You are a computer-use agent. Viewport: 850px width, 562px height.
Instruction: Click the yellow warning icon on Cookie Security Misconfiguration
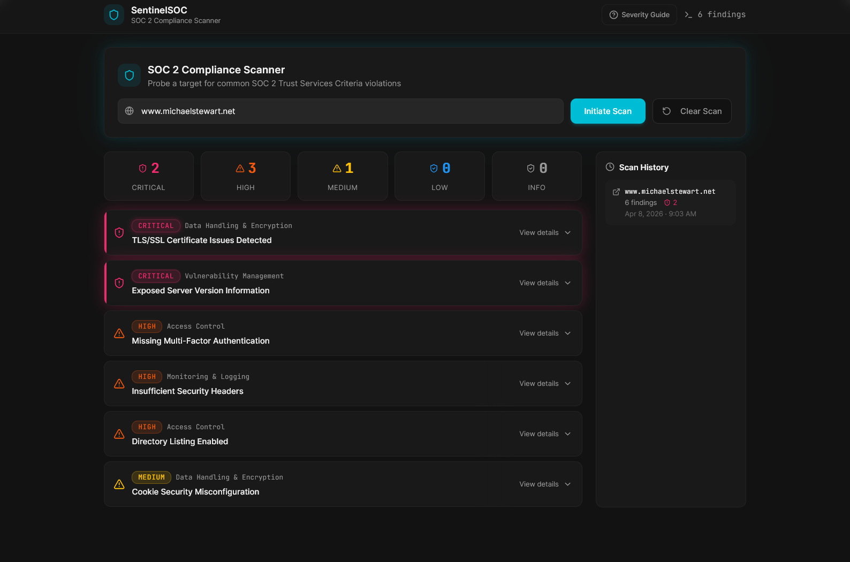pyautogui.click(x=119, y=484)
